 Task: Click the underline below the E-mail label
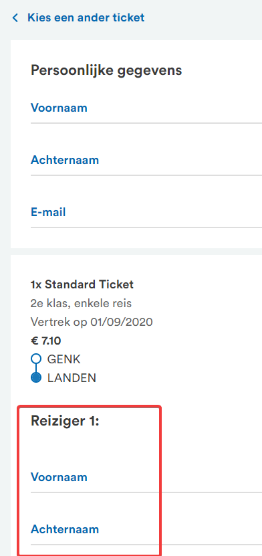pos(146,227)
